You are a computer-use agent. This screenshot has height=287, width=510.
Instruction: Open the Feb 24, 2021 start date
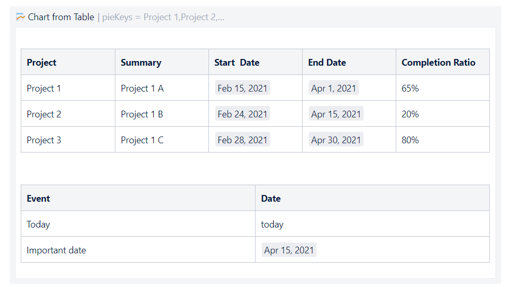click(x=242, y=114)
